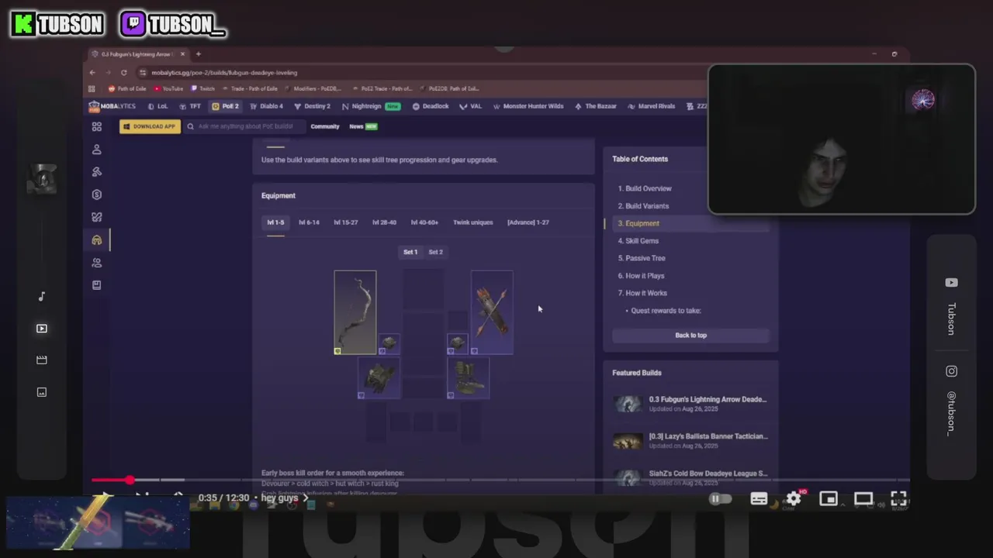Switch to lvl 6-14 equipment tab
Image resolution: width=993 pixels, height=558 pixels.
309,222
